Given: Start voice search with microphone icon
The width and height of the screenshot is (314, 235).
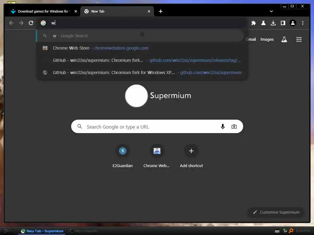Looking at the screenshot, I should (x=223, y=126).
